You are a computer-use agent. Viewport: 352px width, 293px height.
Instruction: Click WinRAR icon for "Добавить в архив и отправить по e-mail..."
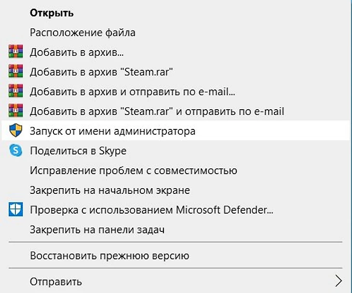point(16,91)
